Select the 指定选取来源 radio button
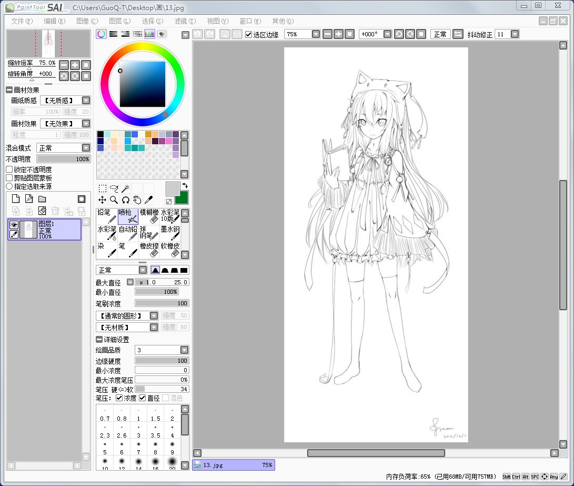The width and height of the screenshot is (574, 486). (9, 186)
